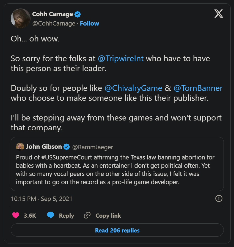Click the Copy link label
The image size is (234, 247).
click(x=108, y=215)
